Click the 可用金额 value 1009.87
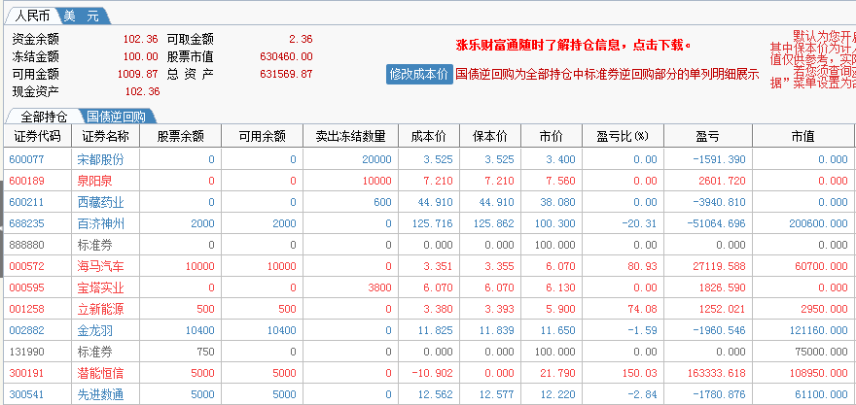Image resolution: width=856 pixels, height=405 pixels. click(x=137, y=74)
